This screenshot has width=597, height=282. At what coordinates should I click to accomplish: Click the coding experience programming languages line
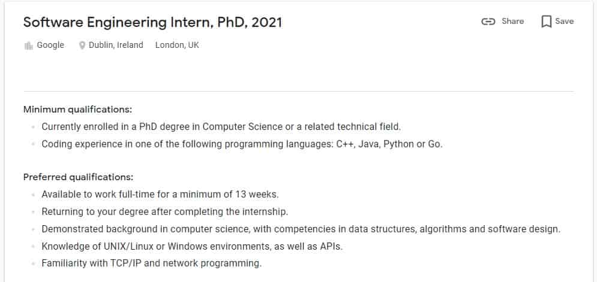(x=242, y=144)
